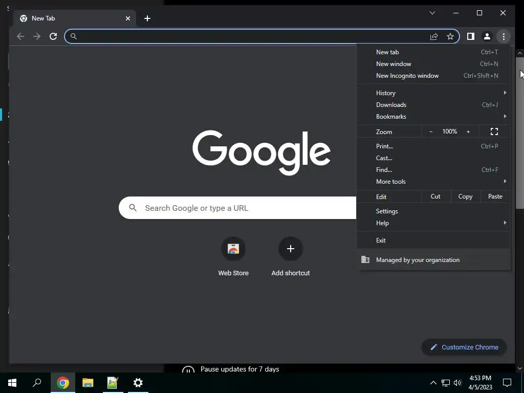Click Copy in the Edit row
524x393 pixels.
(465, 196)
